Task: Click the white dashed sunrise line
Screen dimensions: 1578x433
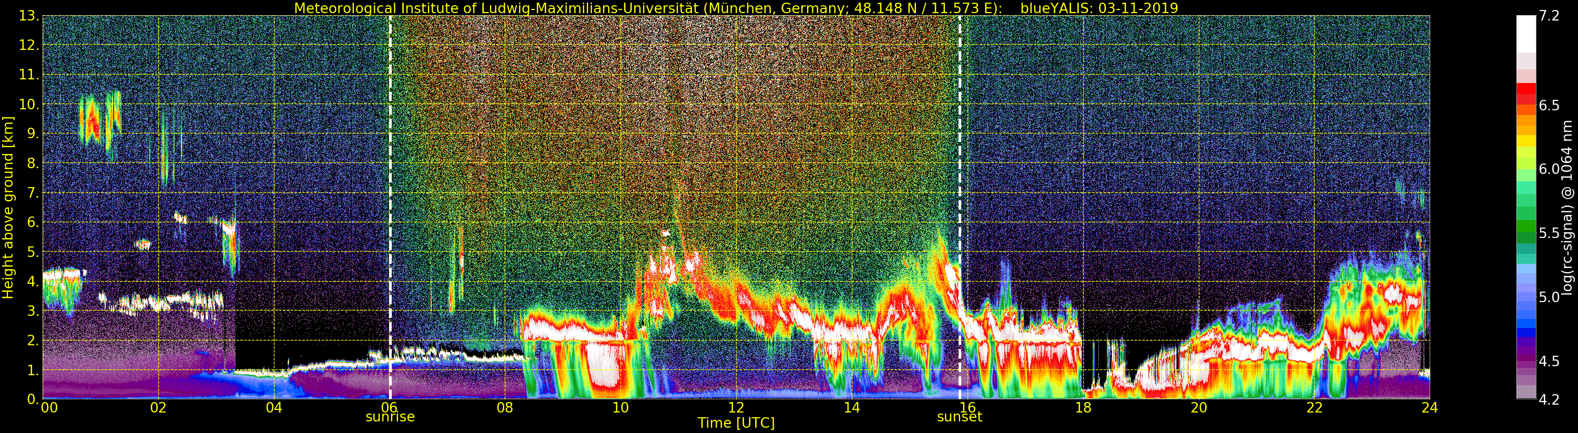Action: coord(390,207)
